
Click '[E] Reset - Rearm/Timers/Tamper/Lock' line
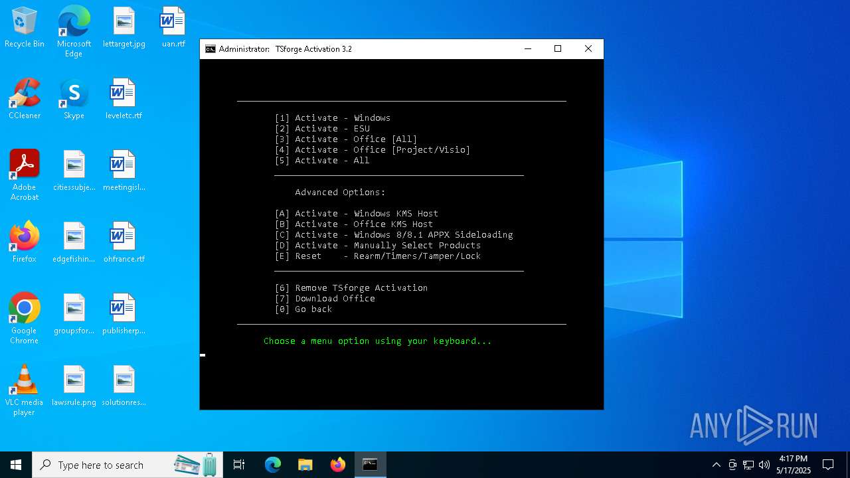coord(378,256)
